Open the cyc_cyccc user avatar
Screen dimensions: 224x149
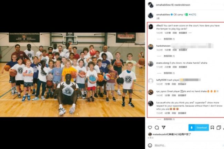151,92
